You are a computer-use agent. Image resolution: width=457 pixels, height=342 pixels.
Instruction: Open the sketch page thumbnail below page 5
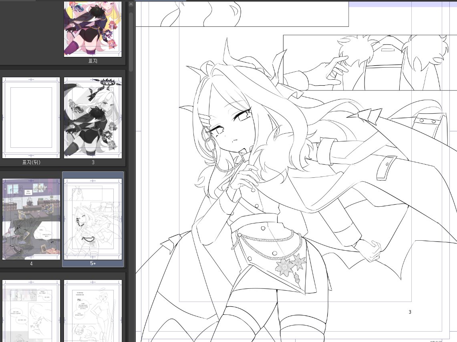(93, 311)
